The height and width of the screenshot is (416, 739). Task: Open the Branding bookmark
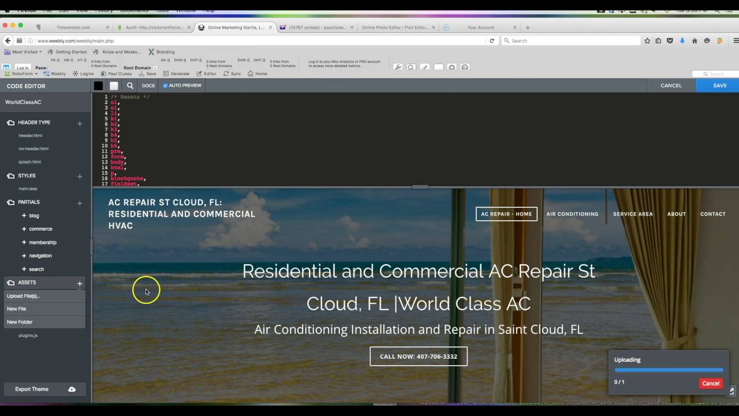[x=162, y=52]
